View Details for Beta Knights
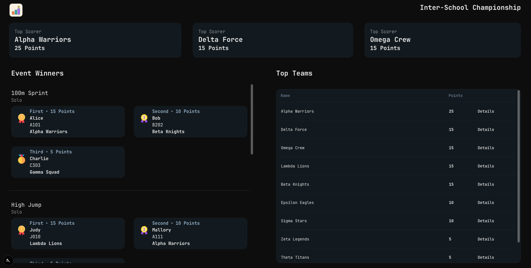This screenshot has height=268, width=531. pos(486,185)
